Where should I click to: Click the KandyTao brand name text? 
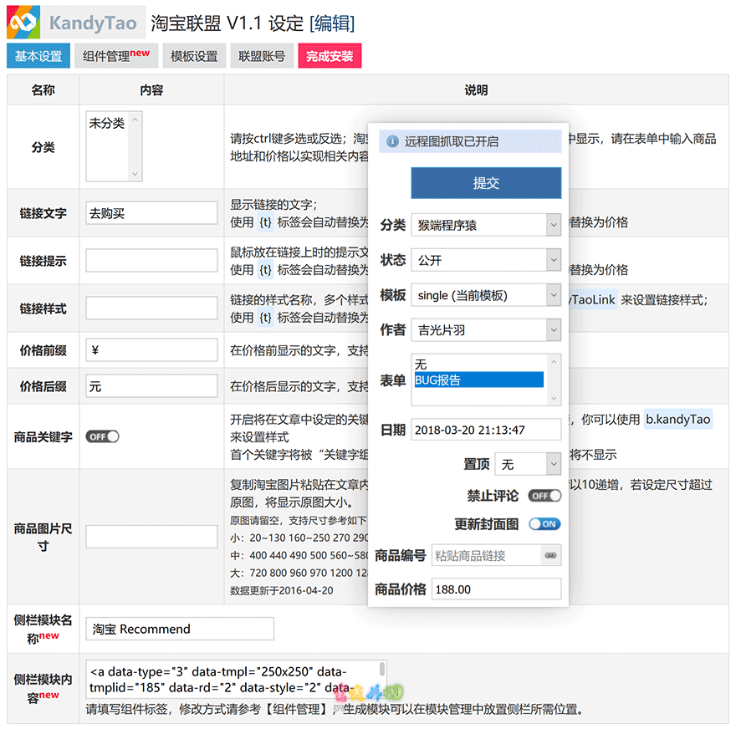(x=93, y=23)
